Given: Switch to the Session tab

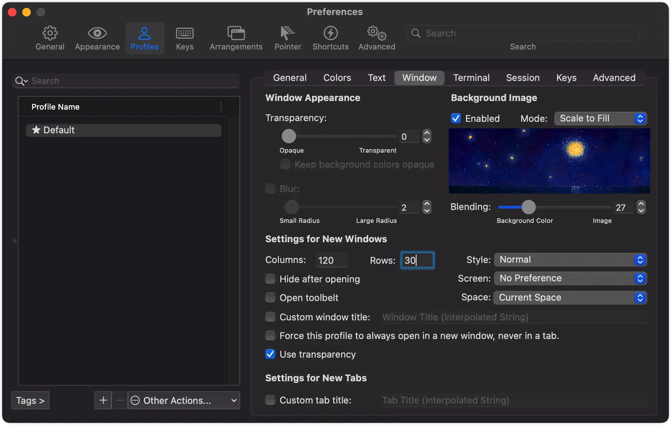Looking at the screenshot, I should point(523,78).
